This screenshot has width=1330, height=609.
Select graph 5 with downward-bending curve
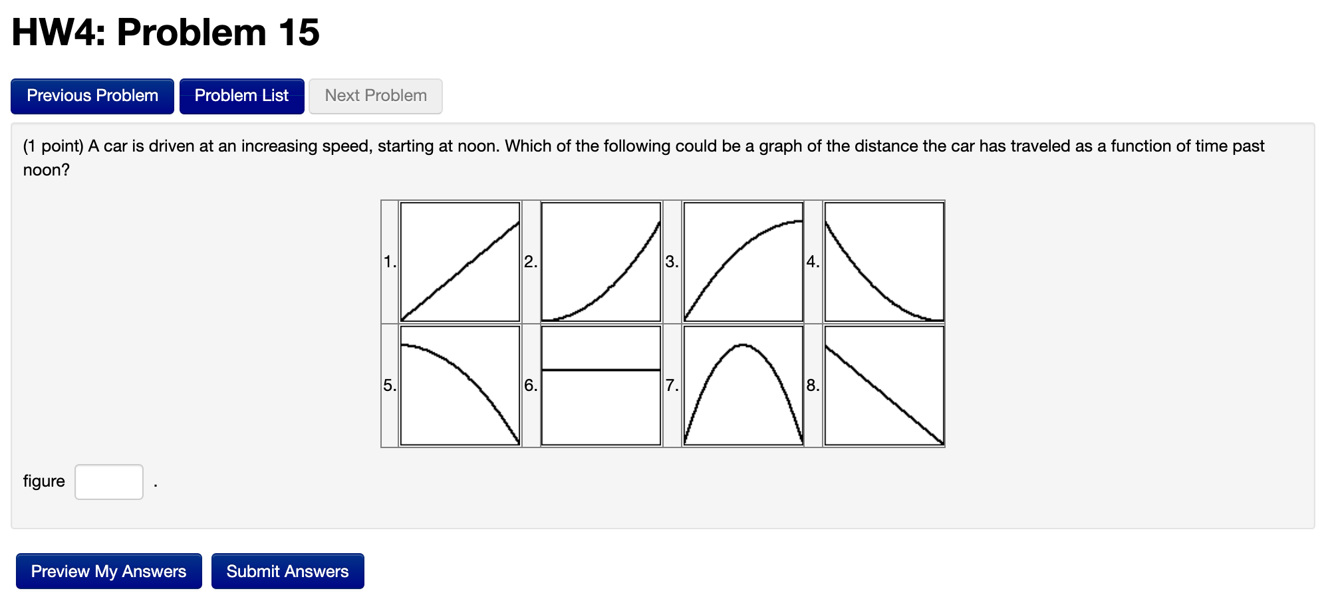pyautogui.click(x=460, y=384)
